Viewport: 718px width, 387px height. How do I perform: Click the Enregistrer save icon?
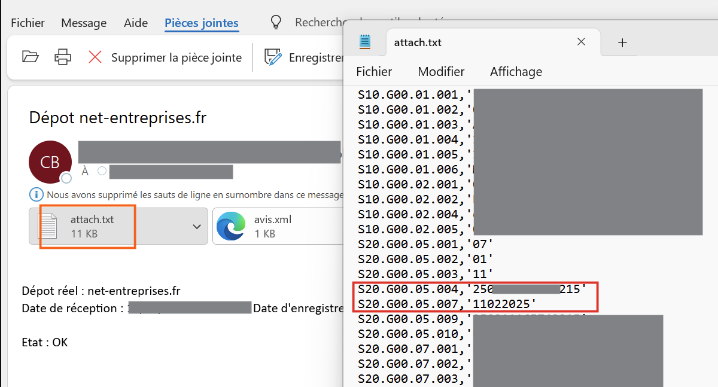(273, 57)
